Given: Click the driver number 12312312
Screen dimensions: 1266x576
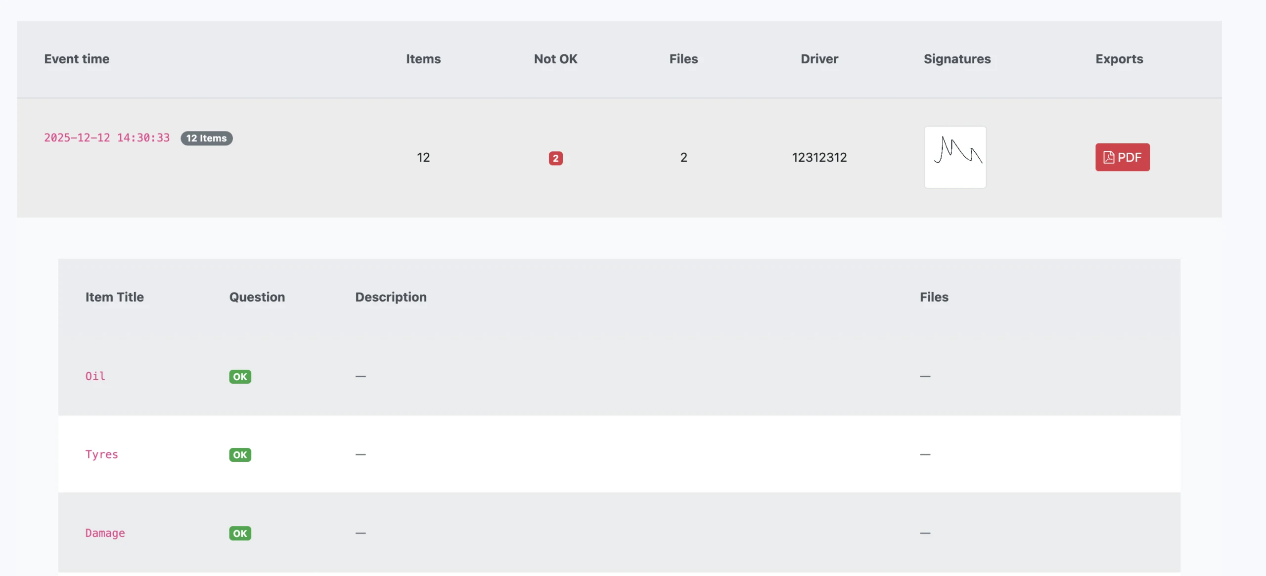Looking at the screenshot, I should [x=819, y=157].
